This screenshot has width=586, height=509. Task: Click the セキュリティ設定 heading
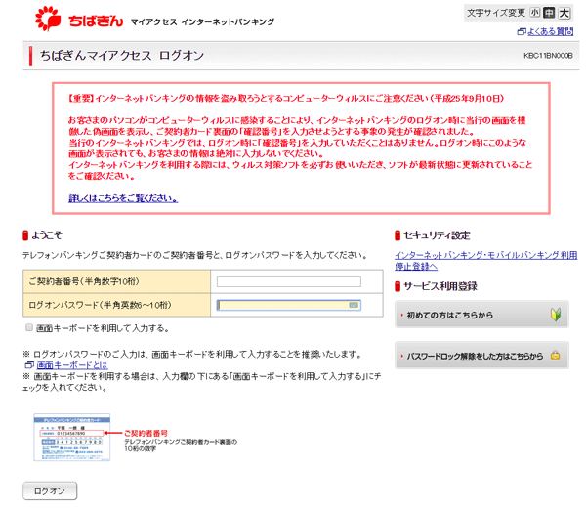click(x=437, y=235)
